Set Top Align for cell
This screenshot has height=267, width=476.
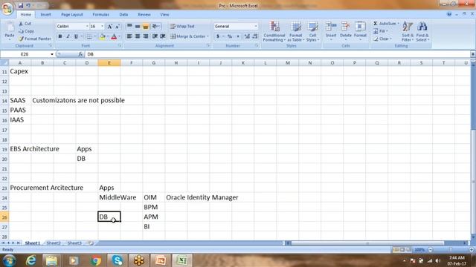129,27
